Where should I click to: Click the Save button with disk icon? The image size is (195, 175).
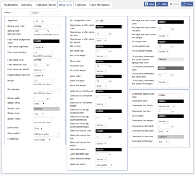pos(149,4)
